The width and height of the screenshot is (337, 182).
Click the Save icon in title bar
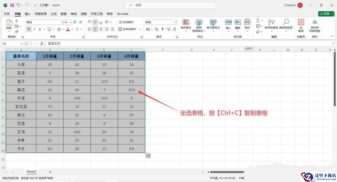[12, 5]
